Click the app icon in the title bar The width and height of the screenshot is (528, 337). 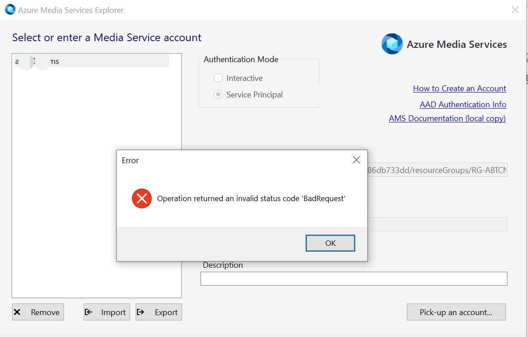tap(10, 9)
